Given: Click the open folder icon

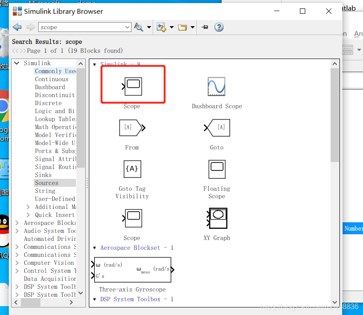Looking at the screenshot, I should tap(182, 27).
